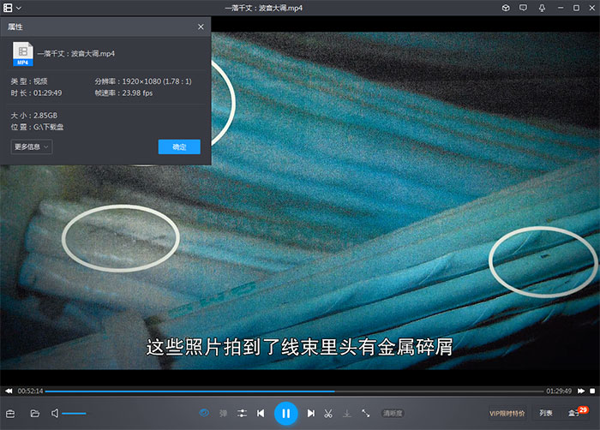Open the scissors clip tool
This screenshot has height=430, width=600.
327,413
